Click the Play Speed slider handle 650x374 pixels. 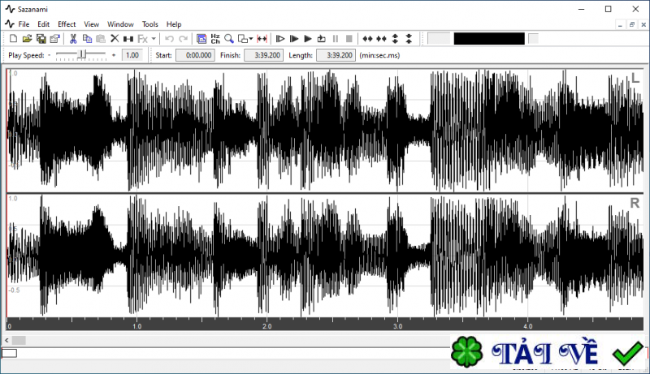(x=80, y=54)
